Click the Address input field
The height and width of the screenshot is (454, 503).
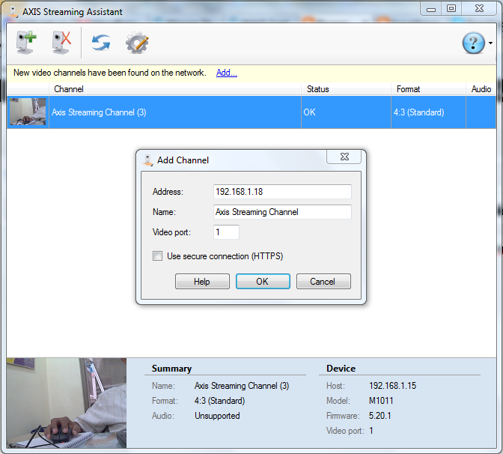[x=282, y=192]
